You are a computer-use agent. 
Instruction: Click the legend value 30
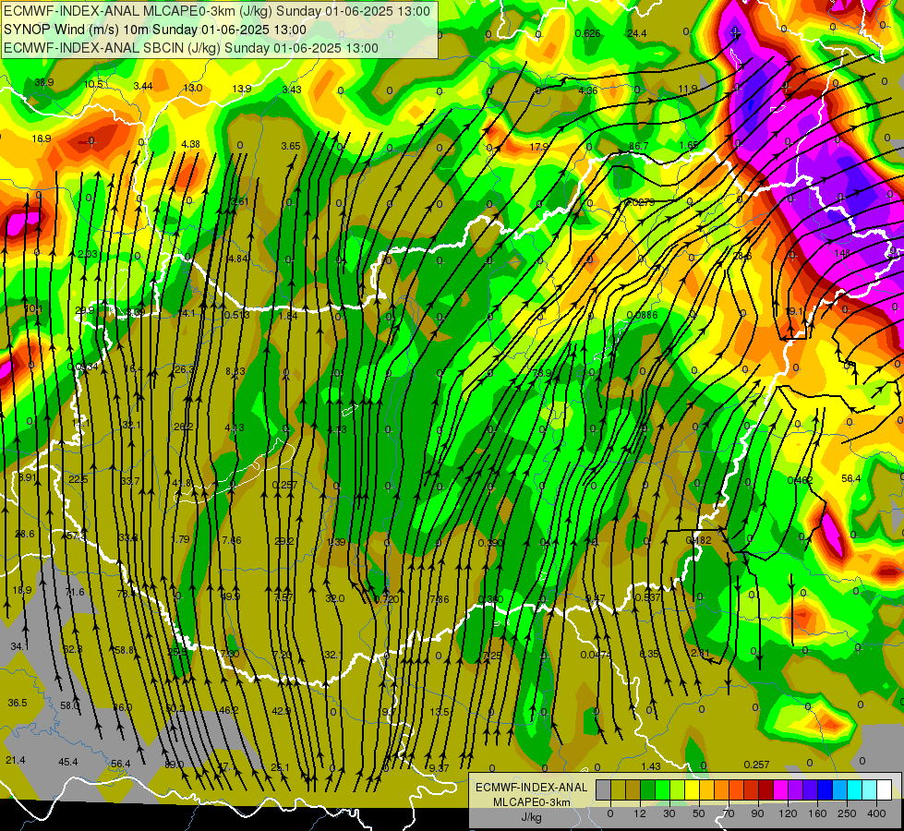tap(669, 813)
